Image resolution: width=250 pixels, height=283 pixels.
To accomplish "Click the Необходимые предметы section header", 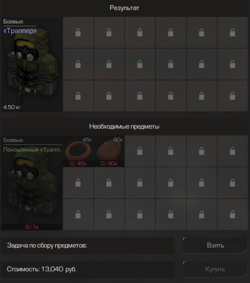I will (125, 126).
